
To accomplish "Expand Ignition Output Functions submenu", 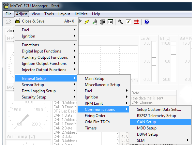I will [x=46, y=64].
